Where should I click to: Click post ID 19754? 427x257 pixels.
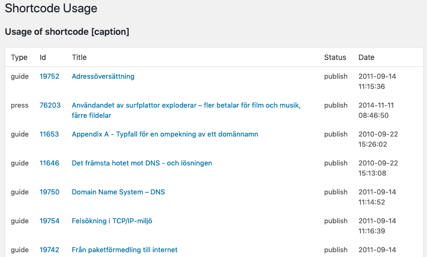49,221
